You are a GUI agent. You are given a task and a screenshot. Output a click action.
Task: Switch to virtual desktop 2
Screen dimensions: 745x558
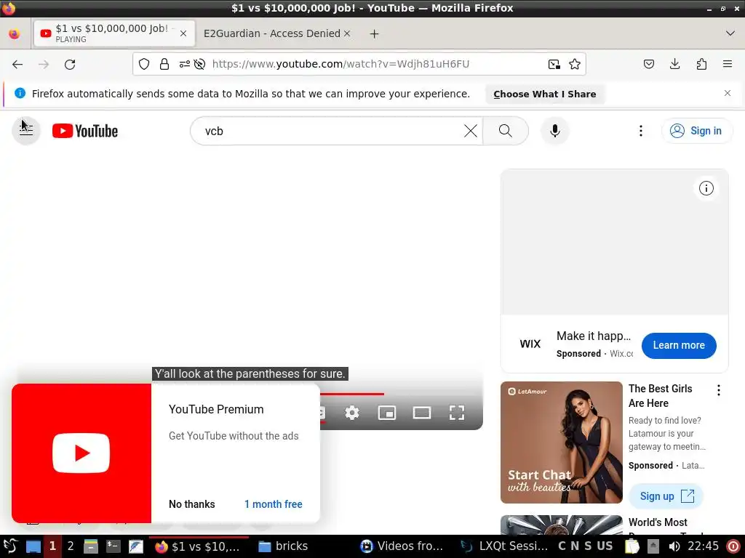point(71,546)
